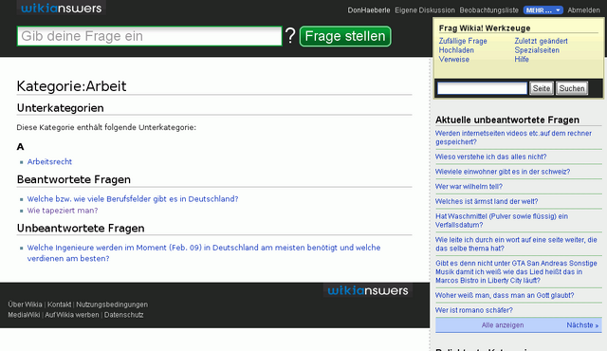Open Nutzungsbedingungen footer link
The height and width of the screenshot is (351, 607).
pyautogui.click(x=112, y=305)
